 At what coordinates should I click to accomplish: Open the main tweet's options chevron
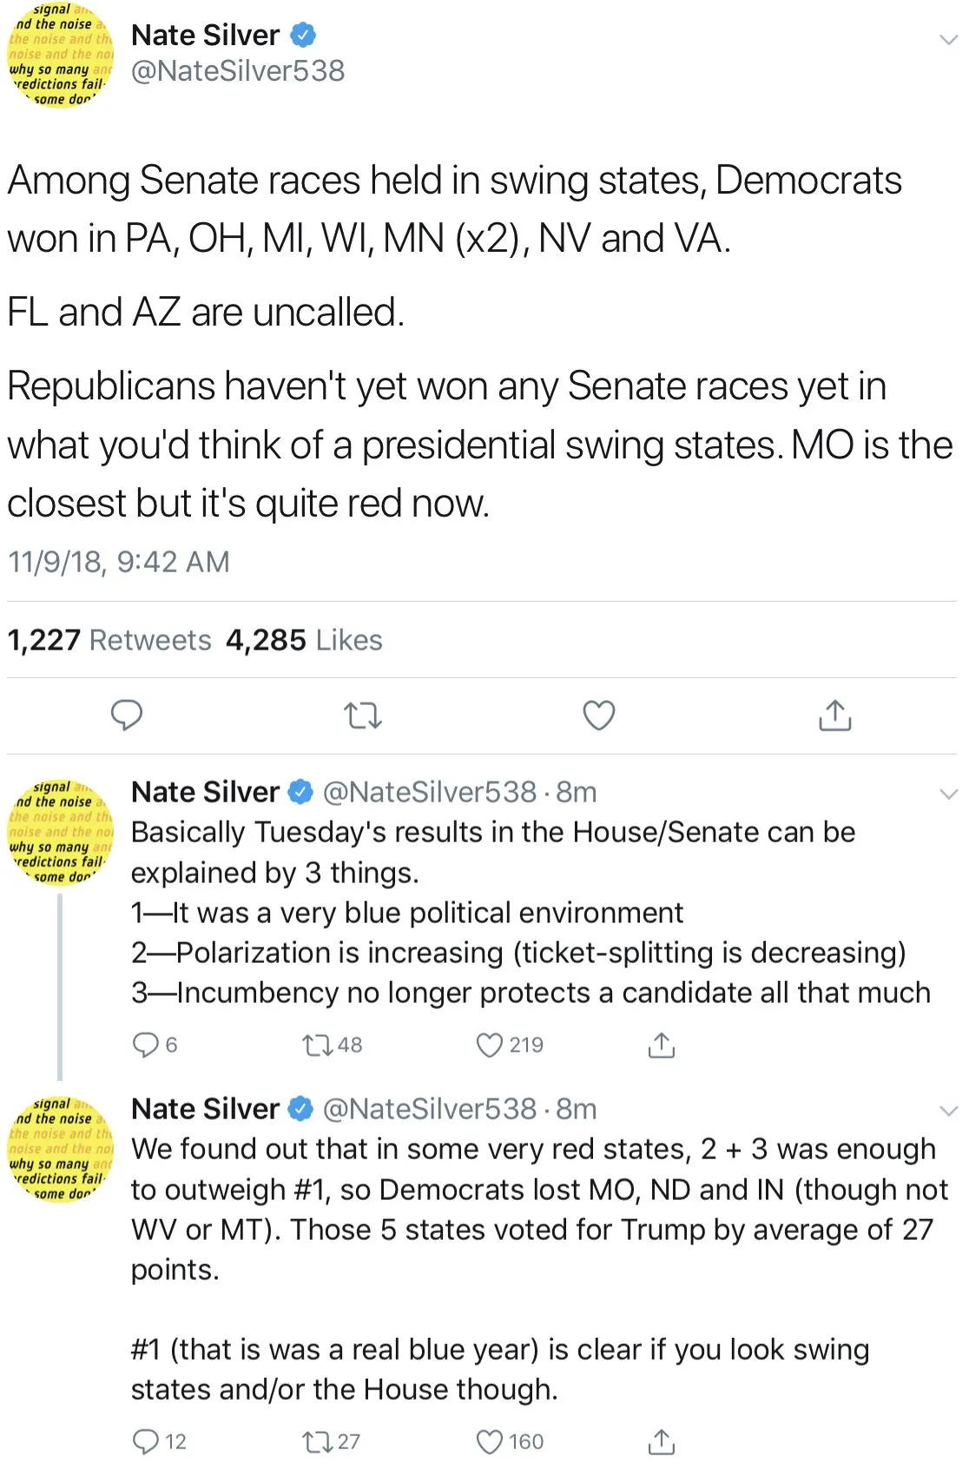949,40
